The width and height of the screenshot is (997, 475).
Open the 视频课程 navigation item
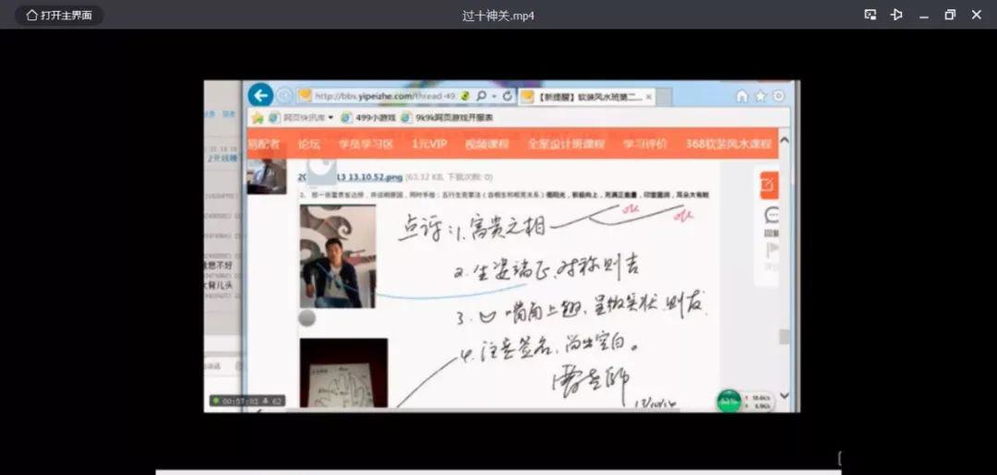click(487, 144)
